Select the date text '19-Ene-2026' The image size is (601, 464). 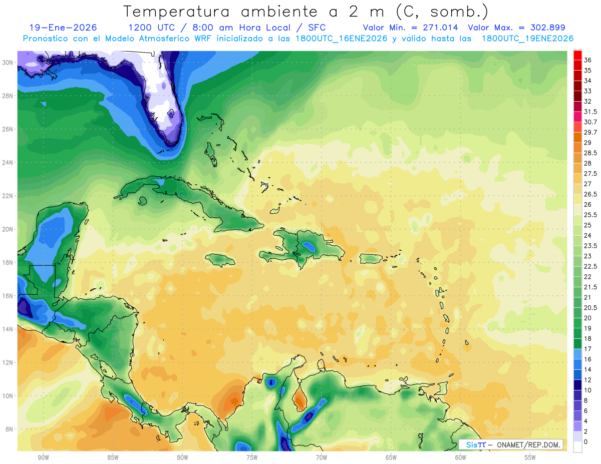click(63, 28)
